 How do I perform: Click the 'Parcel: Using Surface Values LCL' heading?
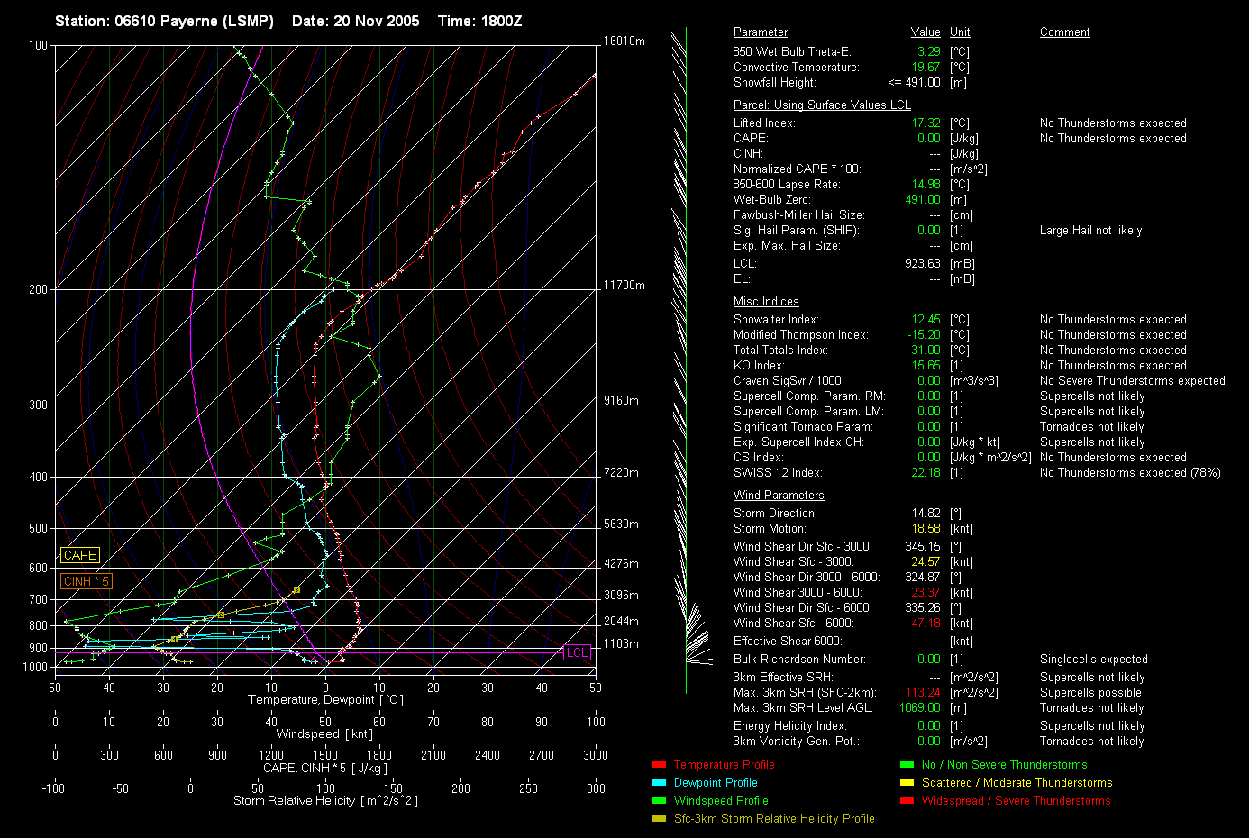click(x=822, y=105)
